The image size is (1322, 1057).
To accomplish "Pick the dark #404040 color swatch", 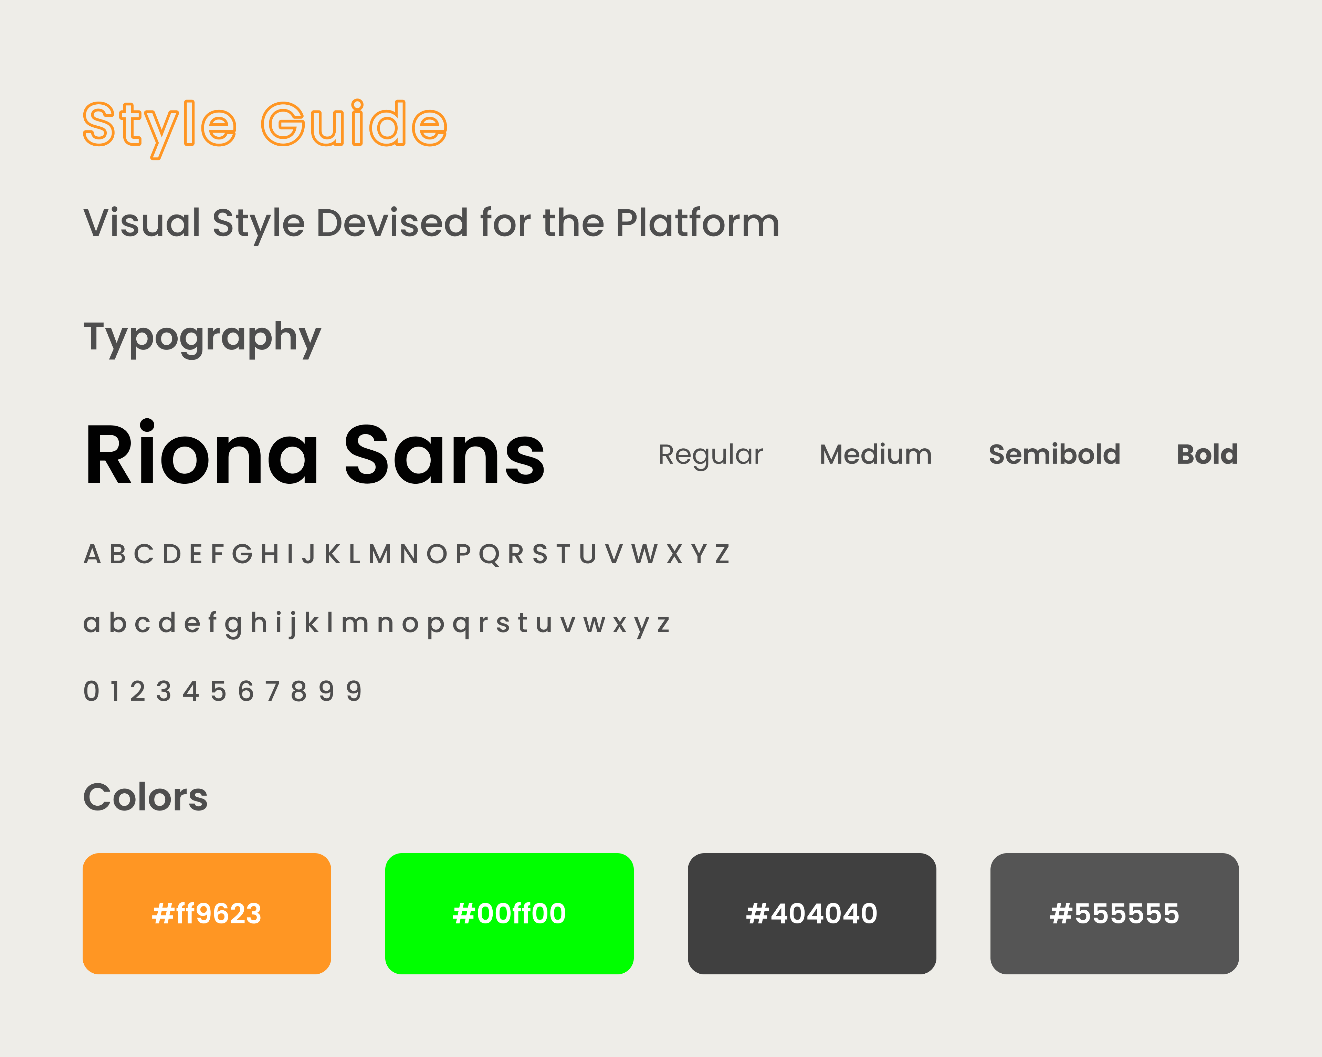I will tap(812, 913).
